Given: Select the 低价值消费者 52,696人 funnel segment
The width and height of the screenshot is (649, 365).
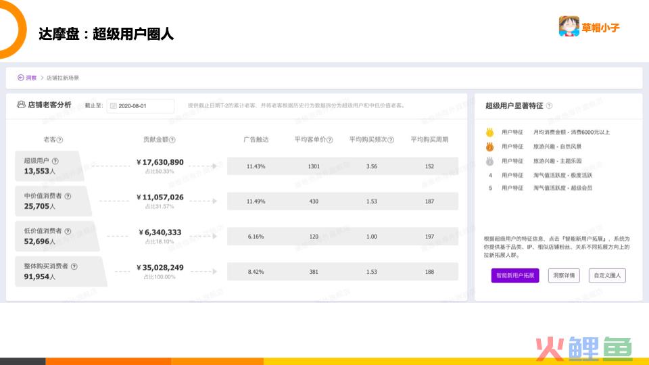Looking at the screenshot, I should 57,237.
